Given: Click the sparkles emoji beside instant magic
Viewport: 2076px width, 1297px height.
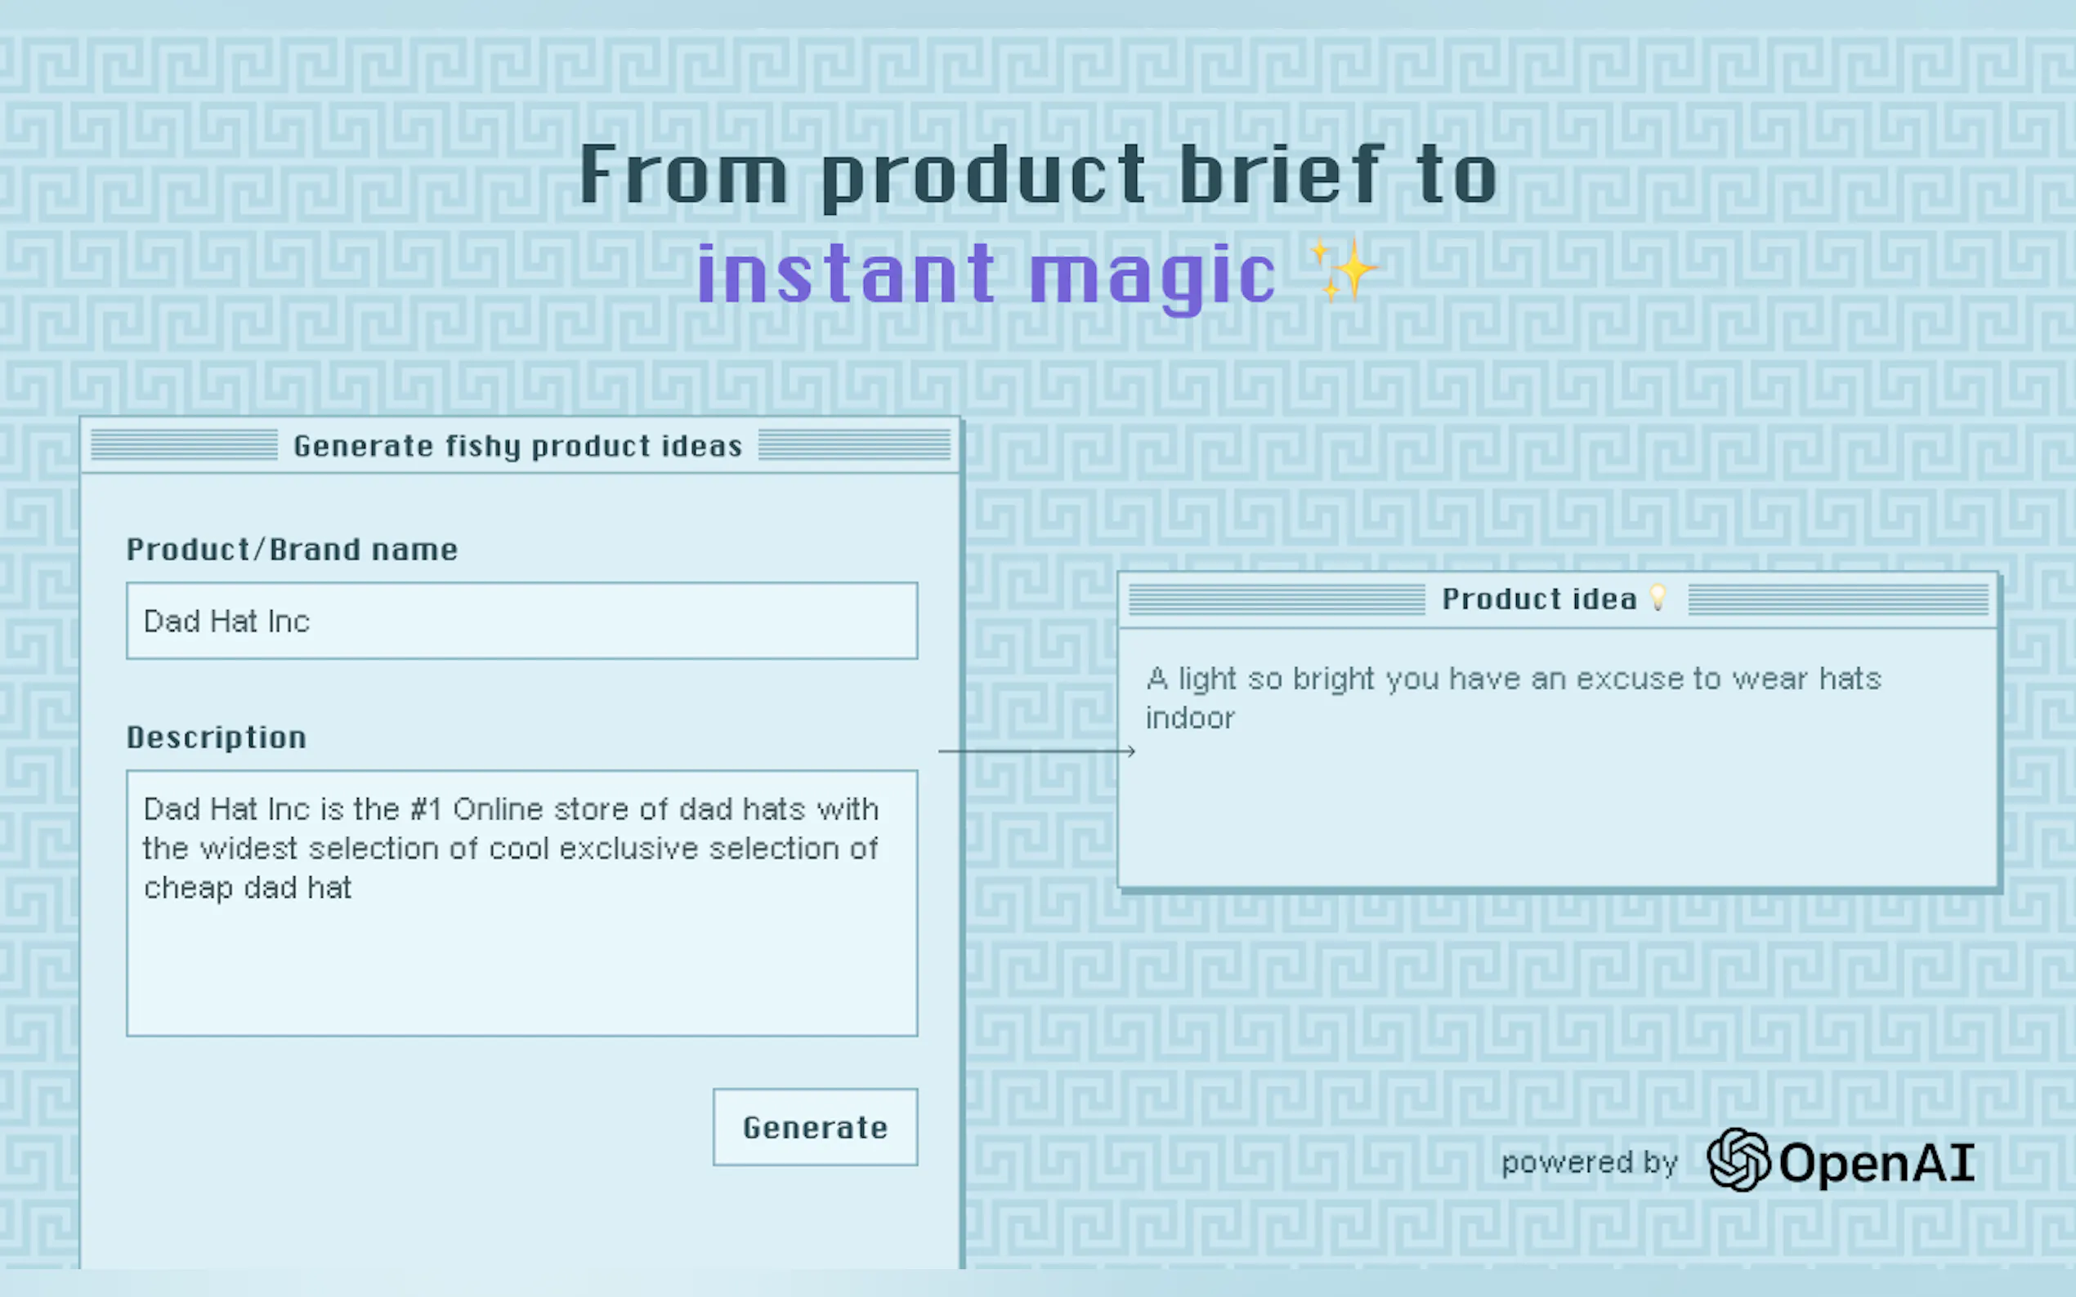Looking at the screenshot, I should coord(1343,270).
